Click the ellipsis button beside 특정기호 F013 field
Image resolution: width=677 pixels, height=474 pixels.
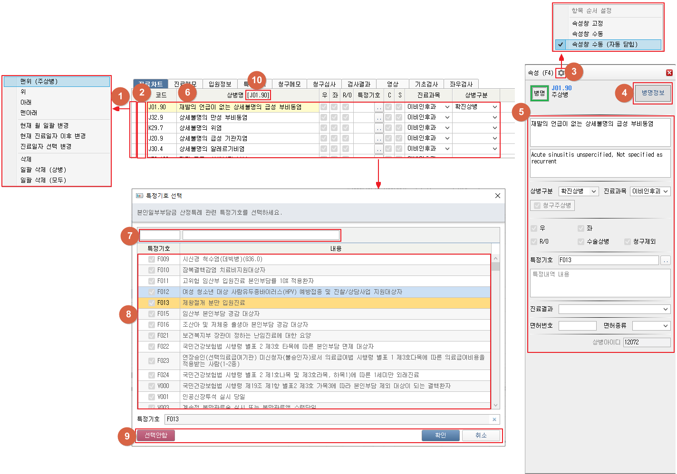coord(665,260)
